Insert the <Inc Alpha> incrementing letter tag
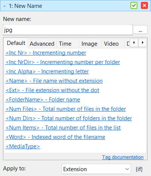This screenshot has width=151, height=176. point(47,72)
